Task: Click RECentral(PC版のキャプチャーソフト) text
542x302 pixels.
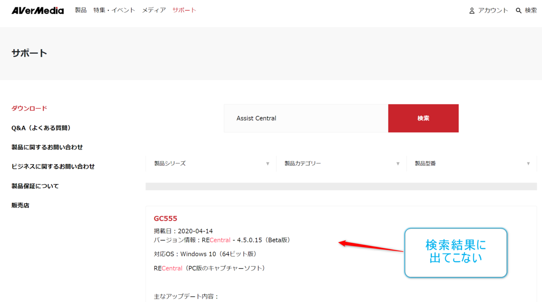Action: click(x=209, y=268)
